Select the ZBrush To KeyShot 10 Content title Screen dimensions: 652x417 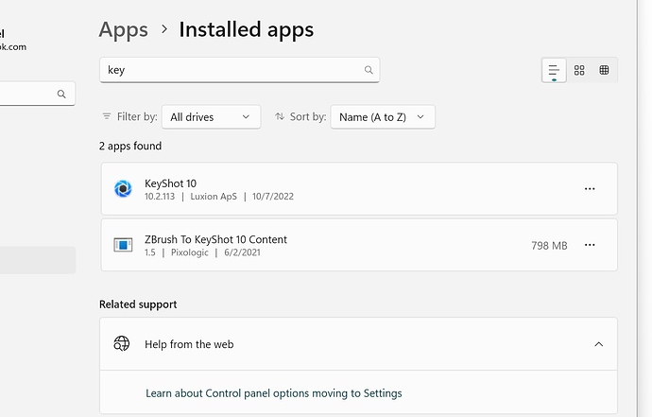pyautogui.click(x=215, y=240)
